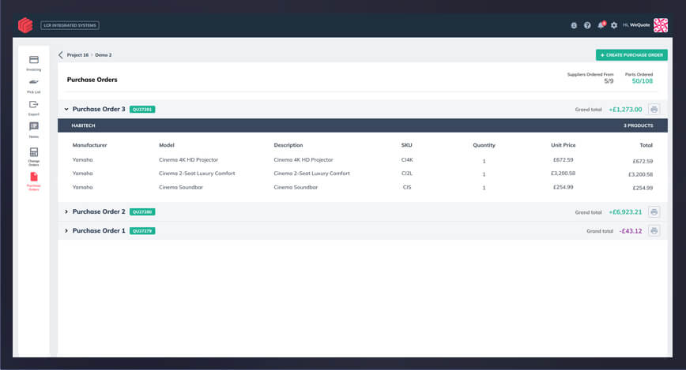Click the Create Purchase Order button

631,55
